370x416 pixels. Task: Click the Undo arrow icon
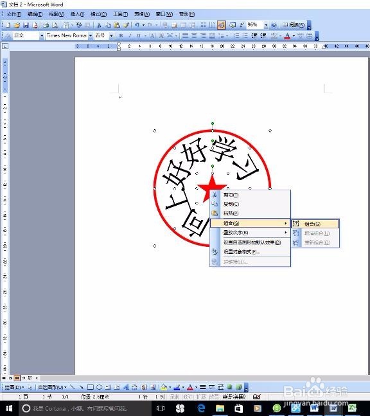tap(137, 25)
